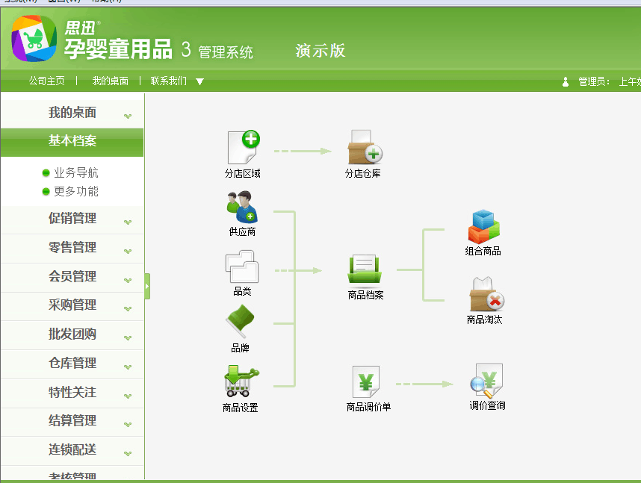Open the 组合商品 cubes icon

tap(483, 226)
